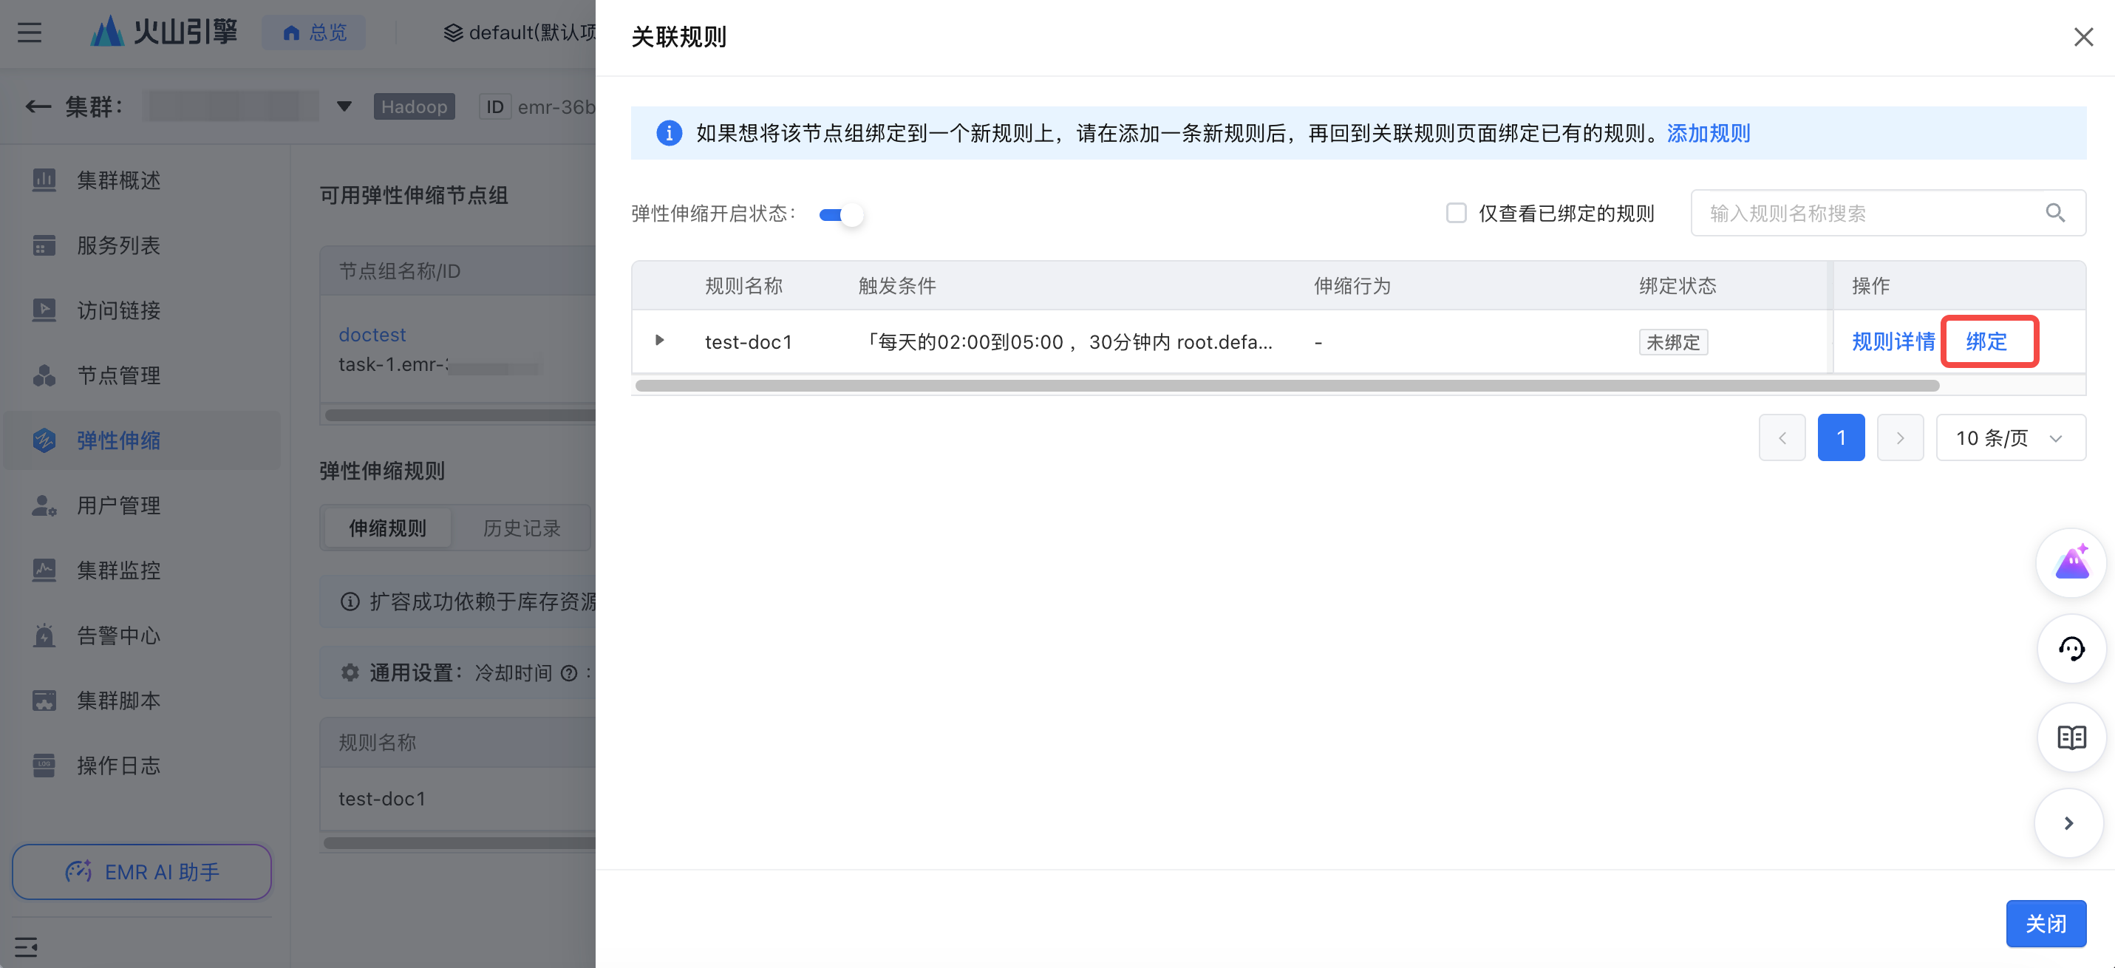Open 操作日志 sidebar icon
The height and width of the screenshot is (968, 2115).
[44, 766]
